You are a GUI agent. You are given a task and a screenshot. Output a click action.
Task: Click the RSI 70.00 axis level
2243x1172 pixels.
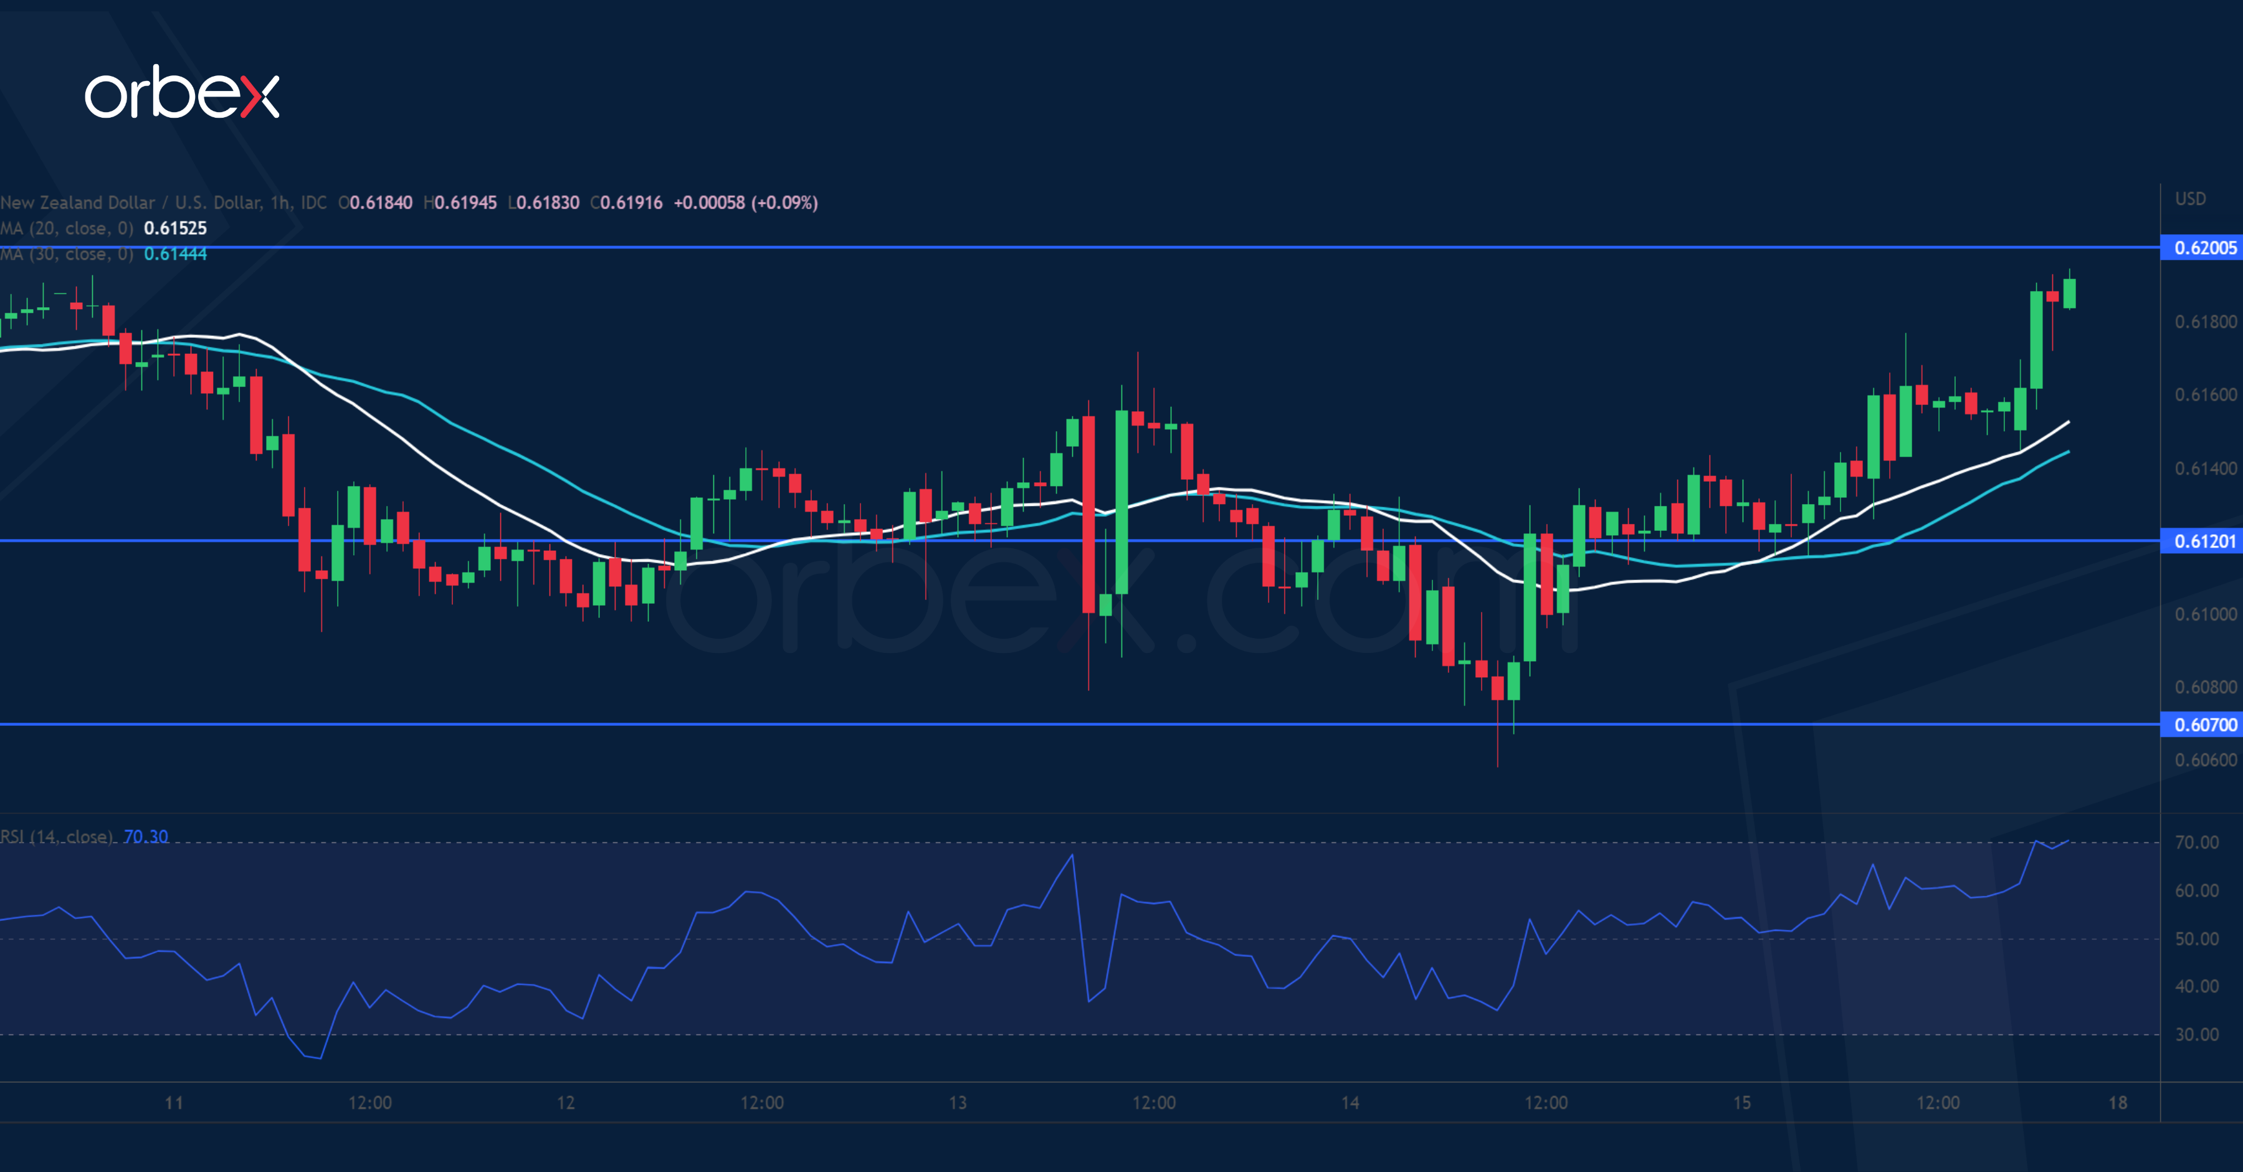2196,842
